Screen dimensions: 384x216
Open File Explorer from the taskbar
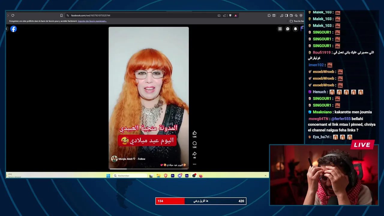158,176
